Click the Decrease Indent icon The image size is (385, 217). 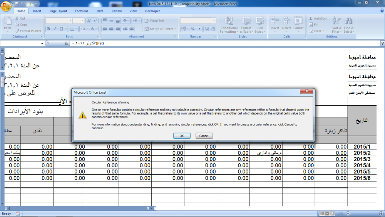125,29
